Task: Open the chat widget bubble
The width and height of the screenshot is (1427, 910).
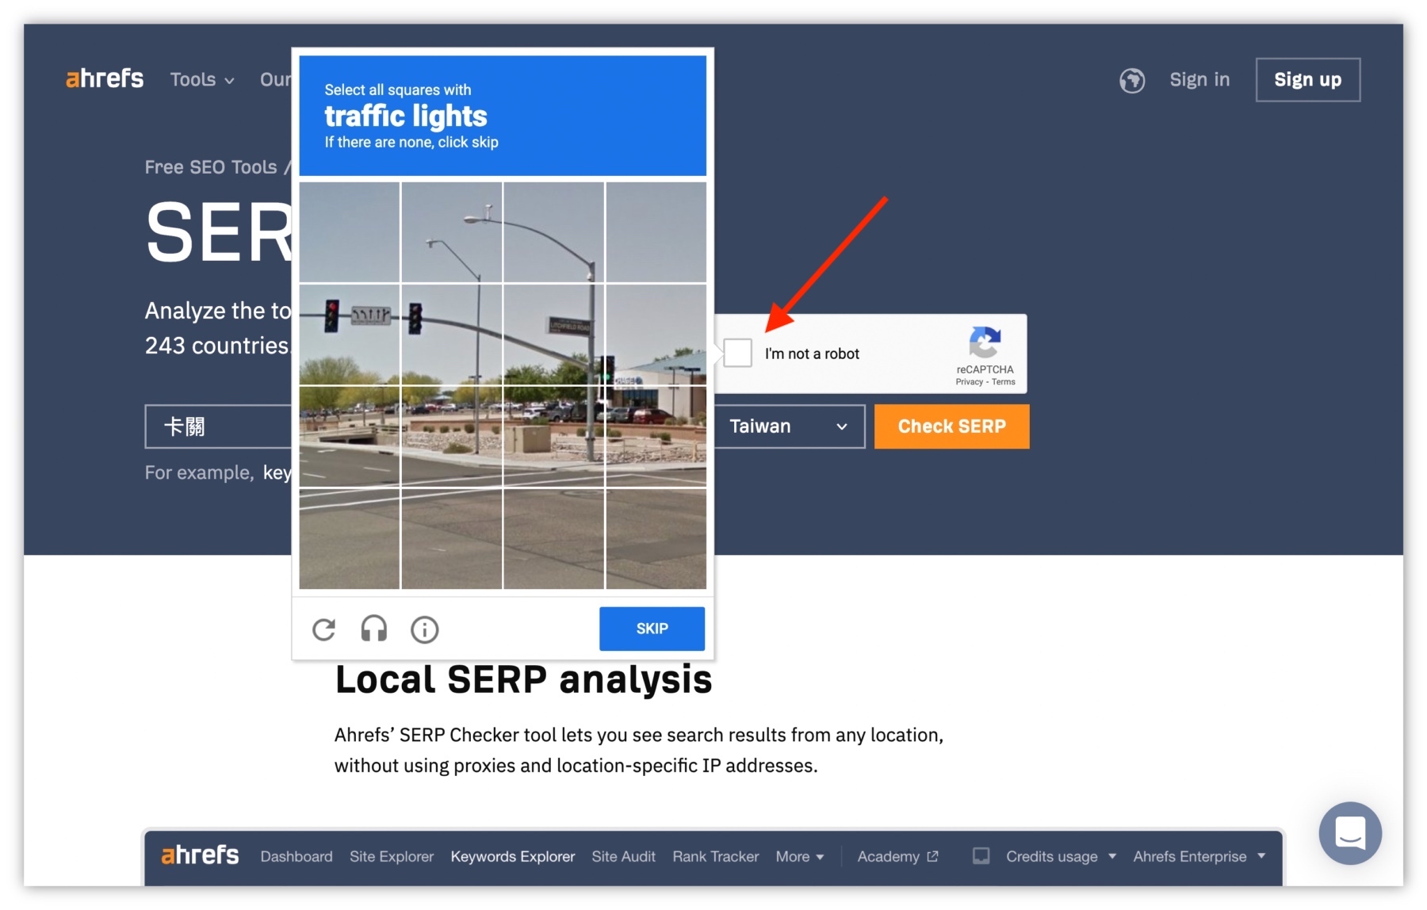Action: click(1350, 833)
